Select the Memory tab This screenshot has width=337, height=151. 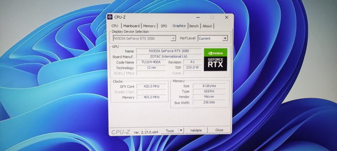click(x=149, y=26)
